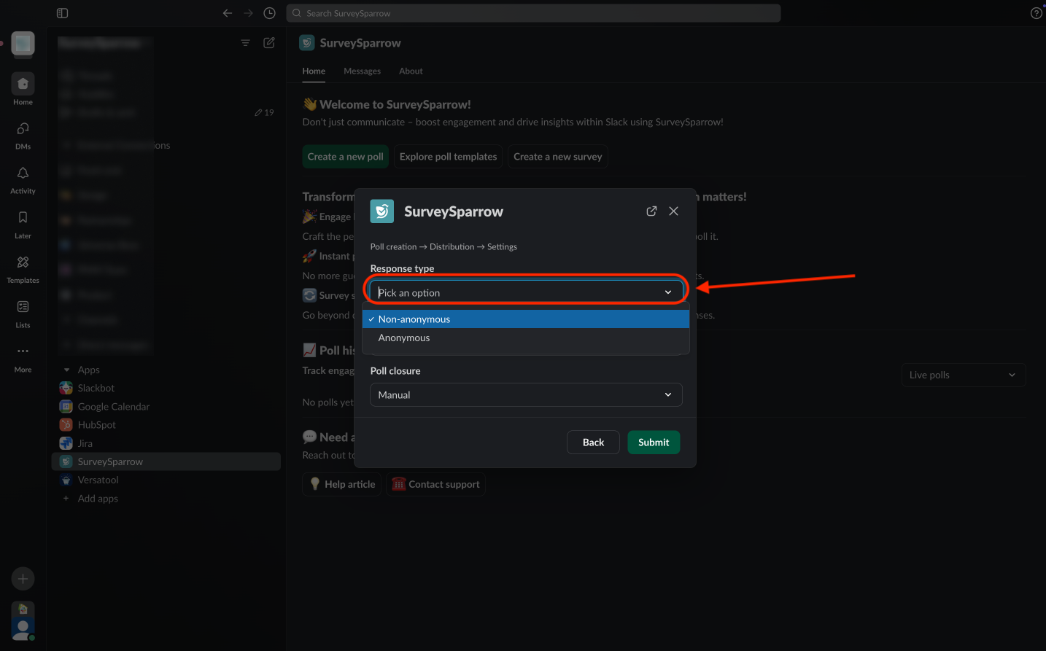Open the Poll closure Manual dropdown
Image resolution: width=1046 pixels, height=651 pixels.
point(525,395)
